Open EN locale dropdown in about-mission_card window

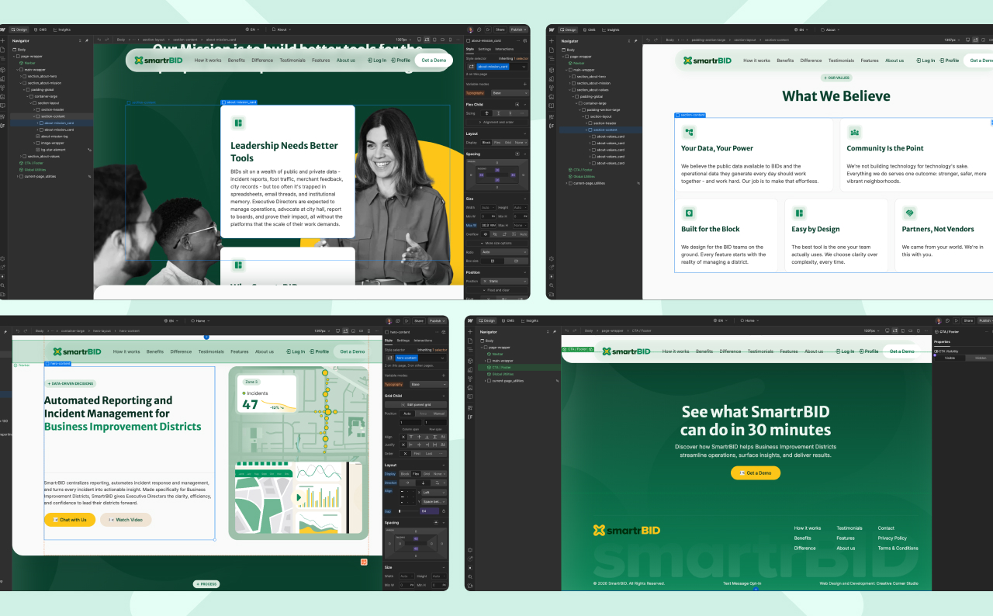tap(251, 29)
